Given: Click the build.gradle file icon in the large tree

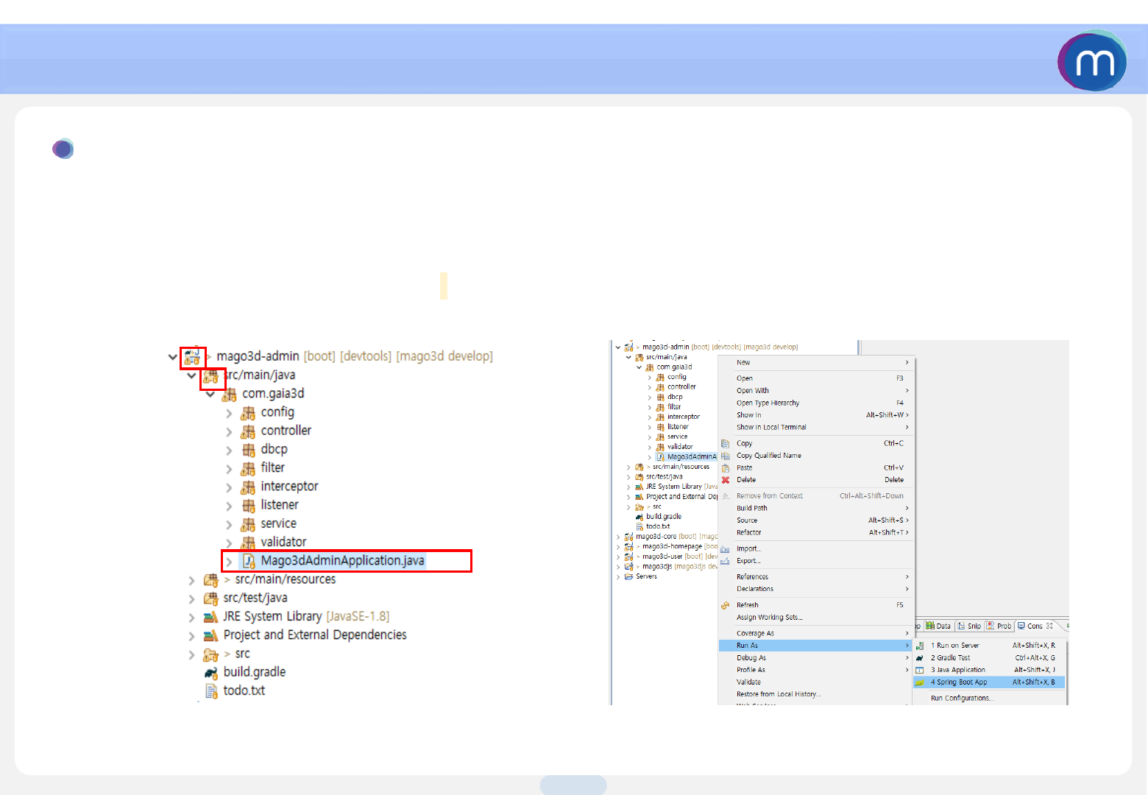Looking at the screenshot, I should 211,672.
